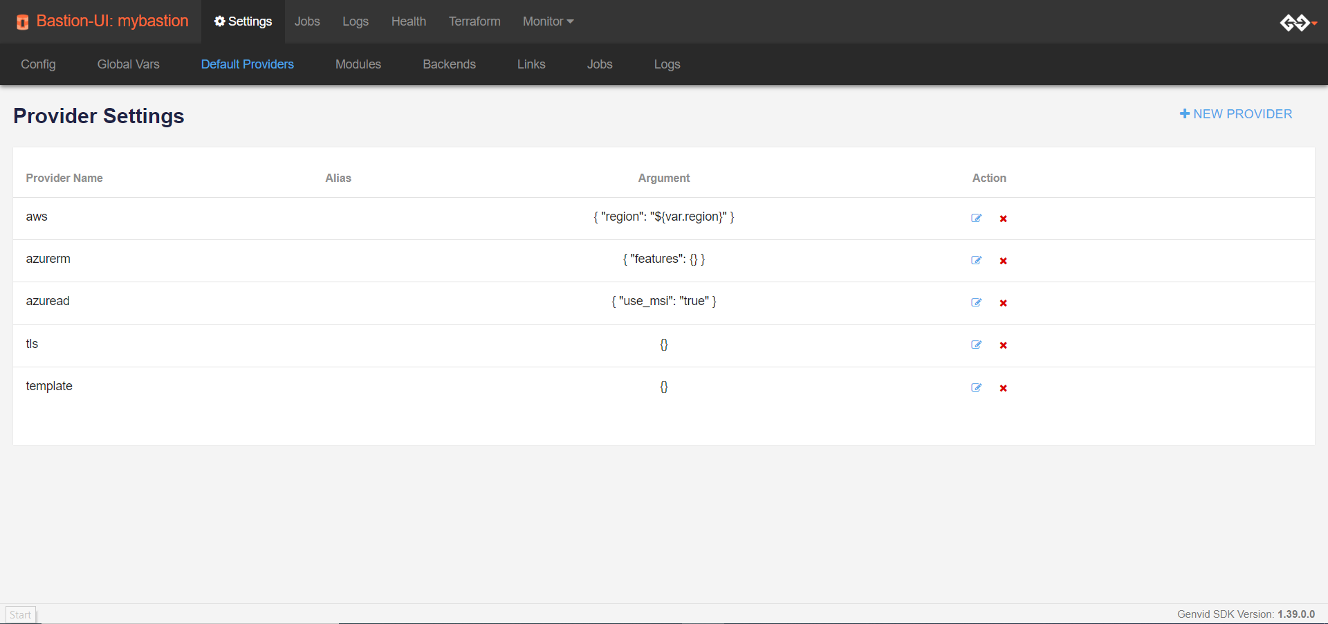Image resolution: width=1328 pixels, height=624 pixels.
Task: Click NEW PROVIDER button
Action: 1236,114
